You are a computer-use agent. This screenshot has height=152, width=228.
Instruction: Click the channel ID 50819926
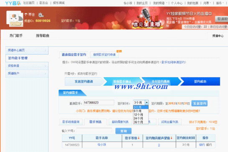click(x=43, y=21)
